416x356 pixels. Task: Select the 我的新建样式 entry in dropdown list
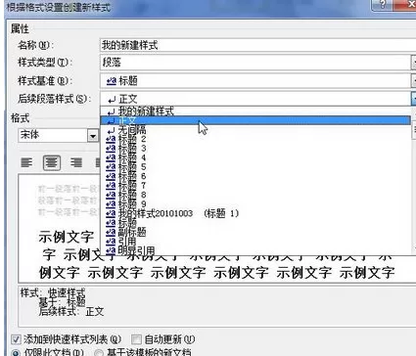pos(255,111)
